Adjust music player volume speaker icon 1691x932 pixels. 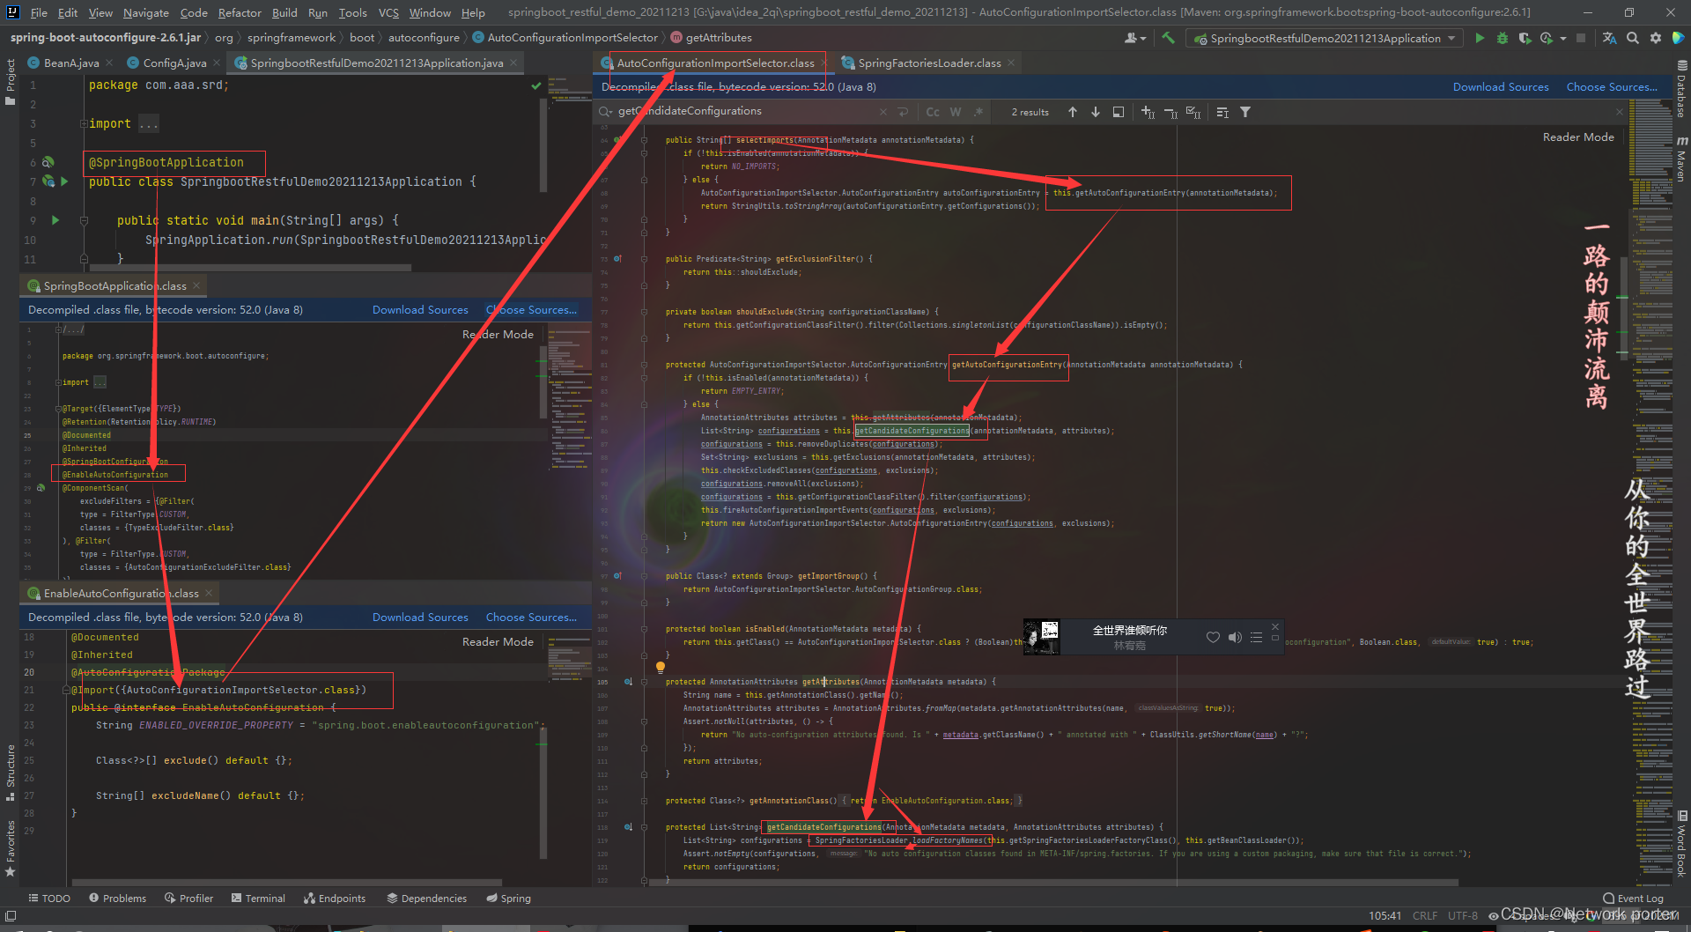(1235, 637)
